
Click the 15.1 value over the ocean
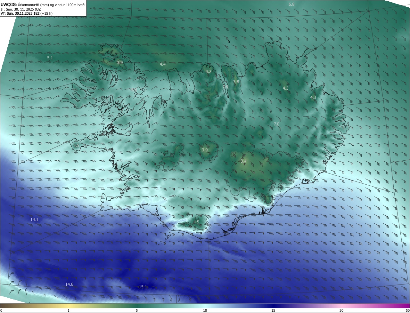(143, 287)
